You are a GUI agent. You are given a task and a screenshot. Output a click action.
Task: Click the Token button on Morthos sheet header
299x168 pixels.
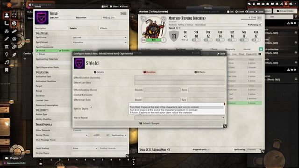click(x=249, y=12)
